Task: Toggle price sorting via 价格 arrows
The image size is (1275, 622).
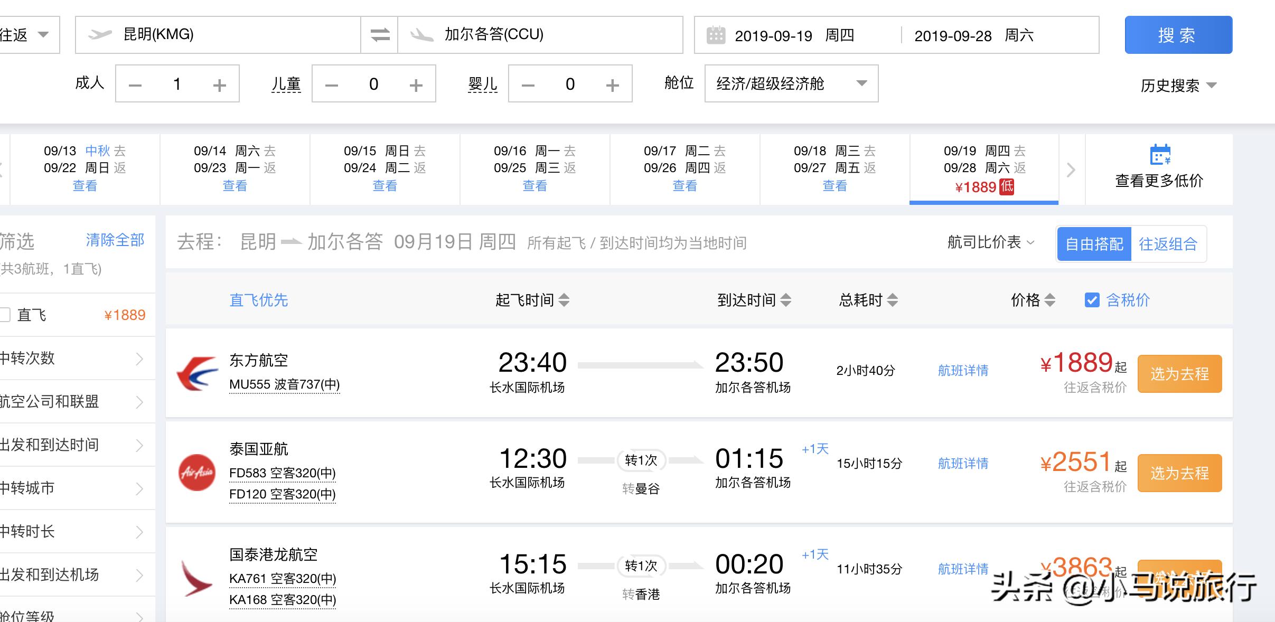Action: click(1051, 300)
